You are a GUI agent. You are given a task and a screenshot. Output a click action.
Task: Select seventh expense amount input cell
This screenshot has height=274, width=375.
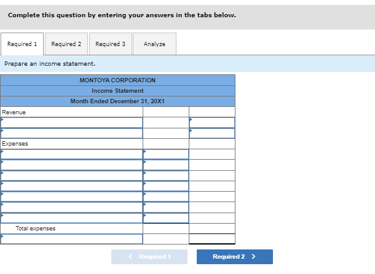(166, 218)
